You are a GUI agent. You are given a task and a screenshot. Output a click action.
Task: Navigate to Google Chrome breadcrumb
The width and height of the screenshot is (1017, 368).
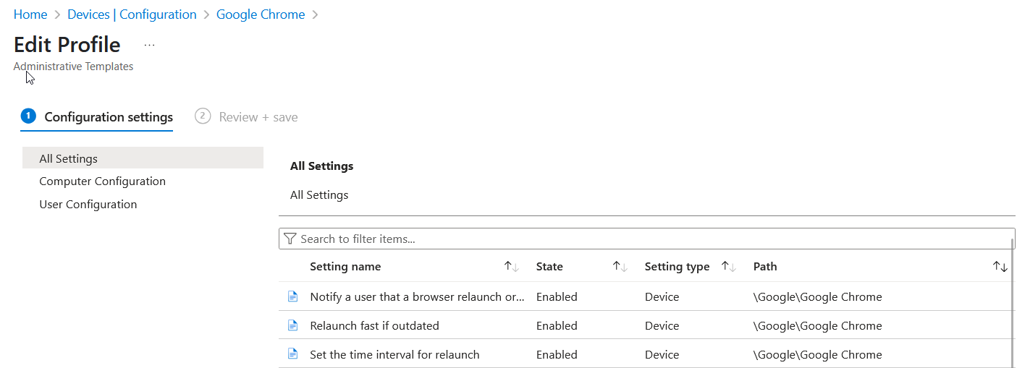point(261,14)
